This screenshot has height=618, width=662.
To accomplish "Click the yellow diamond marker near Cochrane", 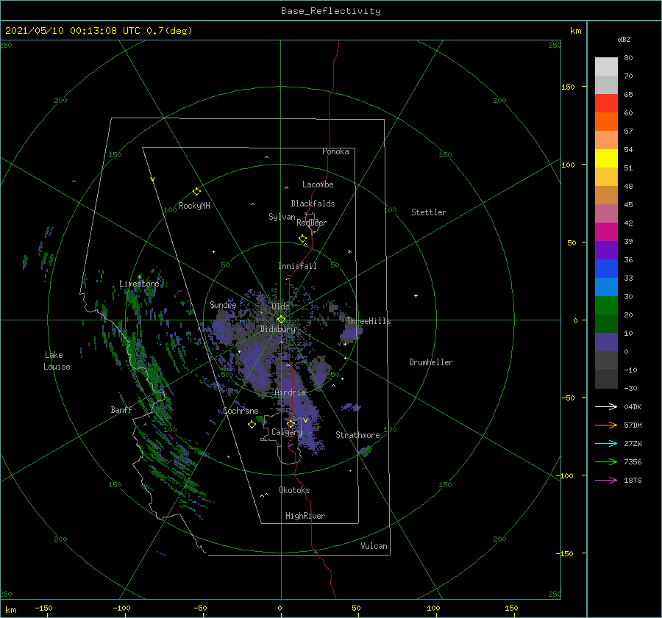I will (x=252, y=425).
